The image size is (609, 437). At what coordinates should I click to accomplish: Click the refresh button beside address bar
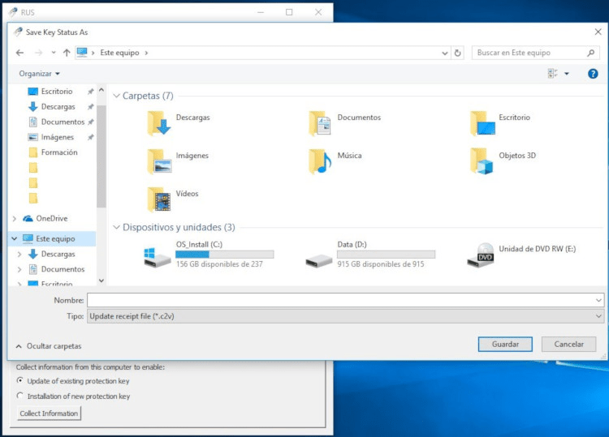[x=458, y=53]
